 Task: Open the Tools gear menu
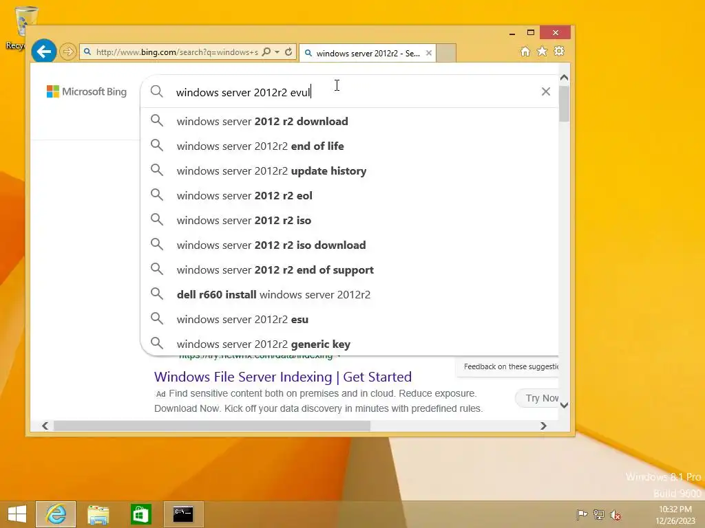coord(559,52)
